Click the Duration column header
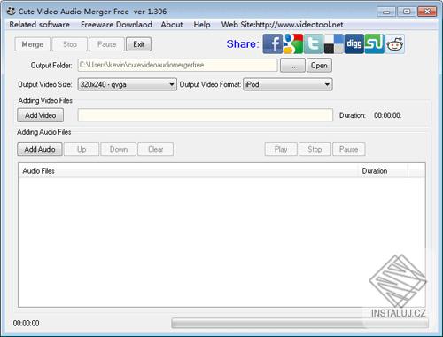 click(x=383, y=171)
